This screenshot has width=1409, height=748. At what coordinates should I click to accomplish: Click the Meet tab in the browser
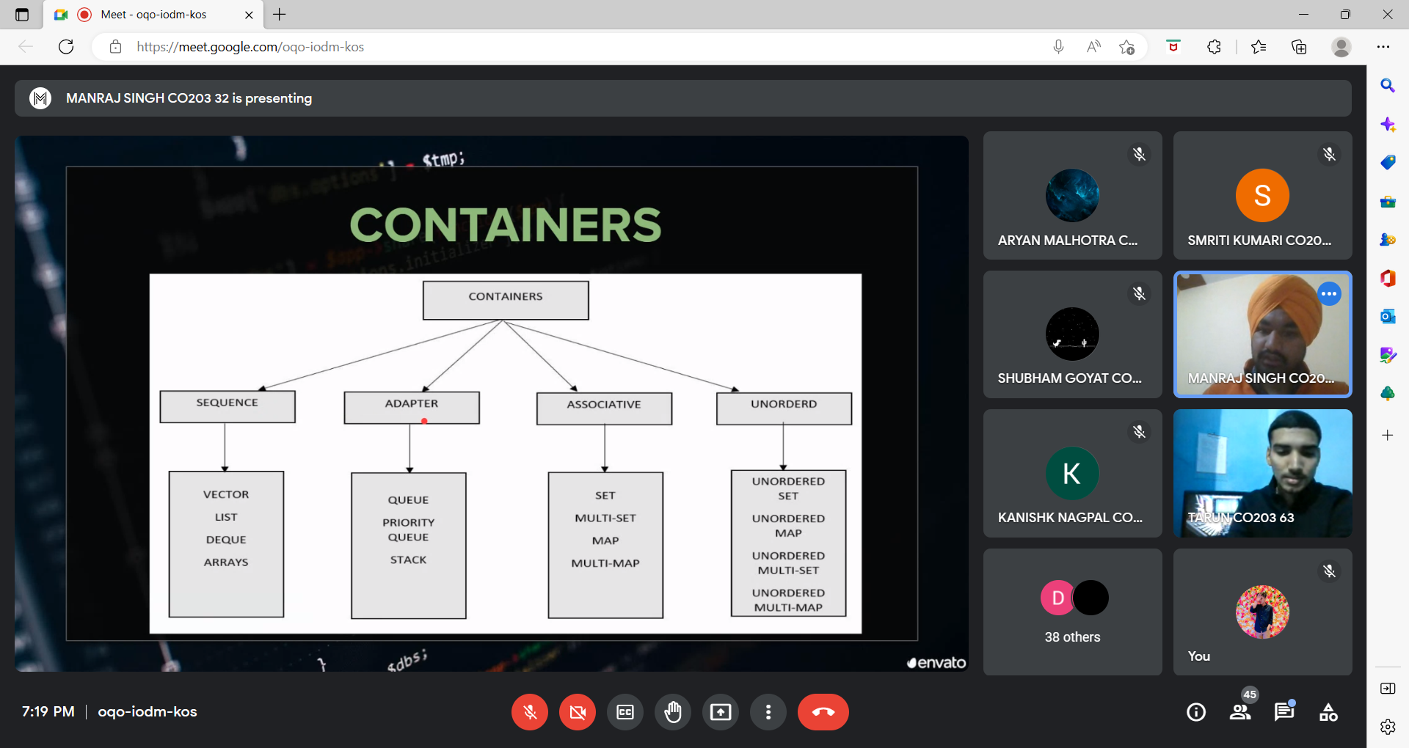click(154, 15)
